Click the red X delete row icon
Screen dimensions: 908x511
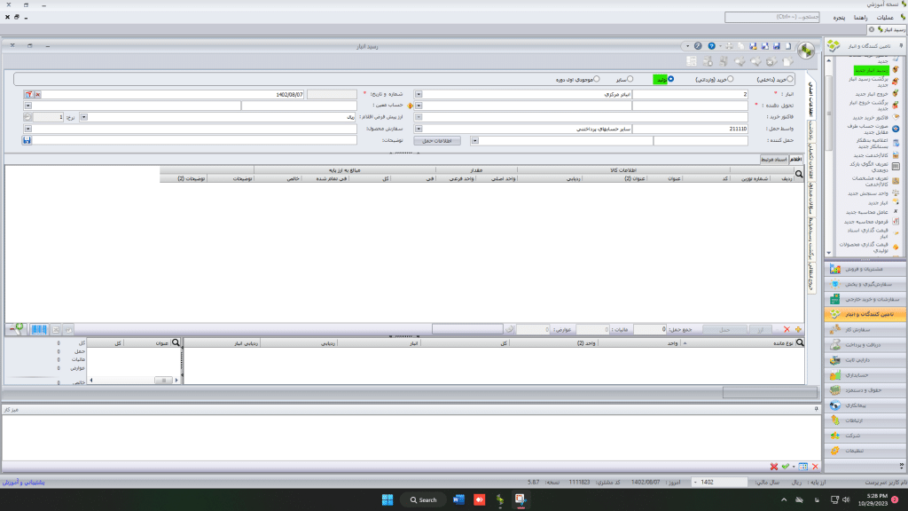click(x=787, y=329)
